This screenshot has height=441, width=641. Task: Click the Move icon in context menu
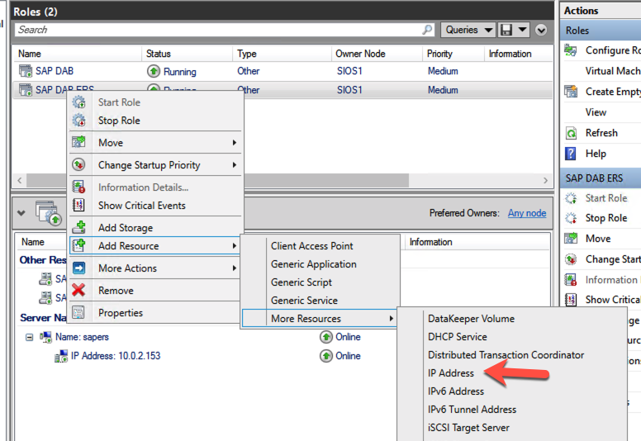click(x=78, y=142)
